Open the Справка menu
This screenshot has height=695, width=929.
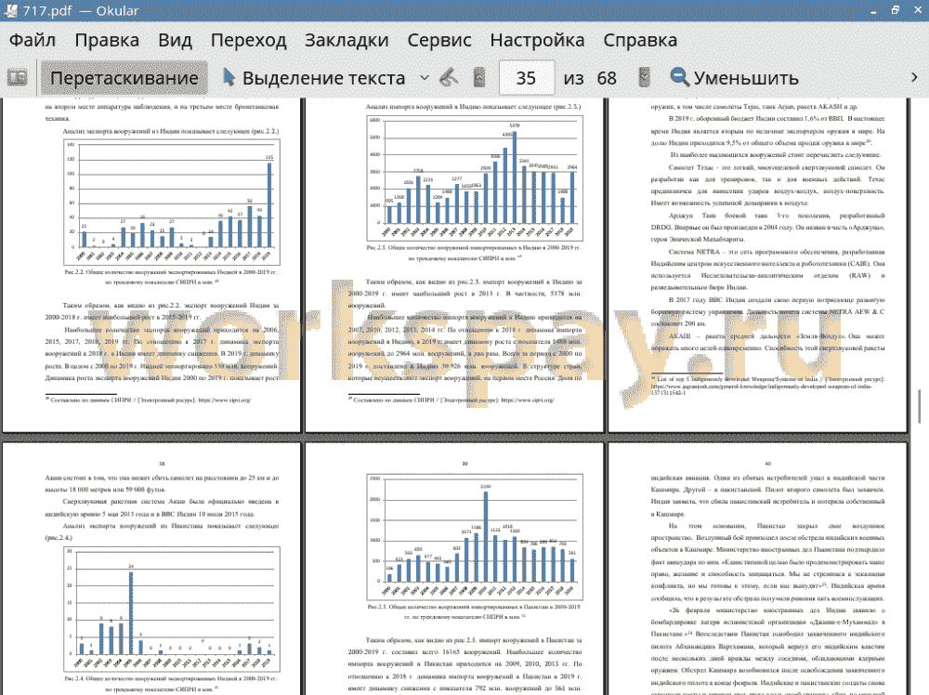(640, 40)
